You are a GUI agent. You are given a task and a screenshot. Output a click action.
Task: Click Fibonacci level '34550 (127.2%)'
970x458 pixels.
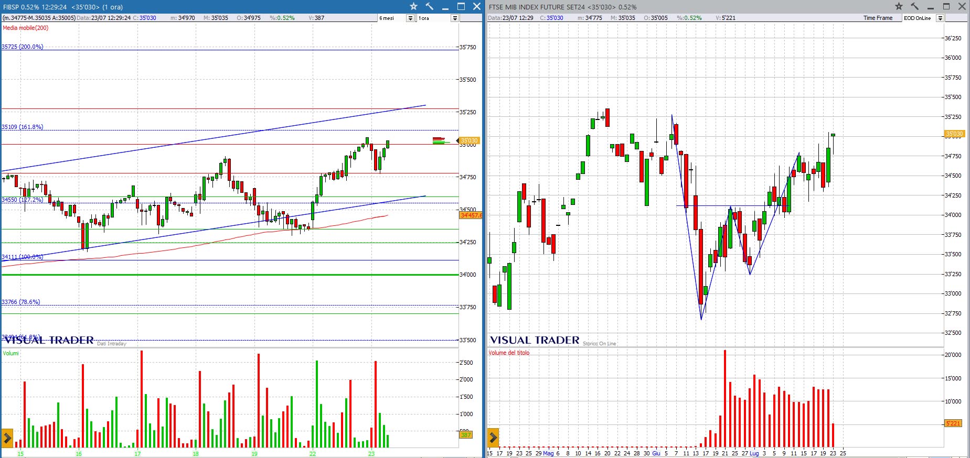click(x=22, y=200)
